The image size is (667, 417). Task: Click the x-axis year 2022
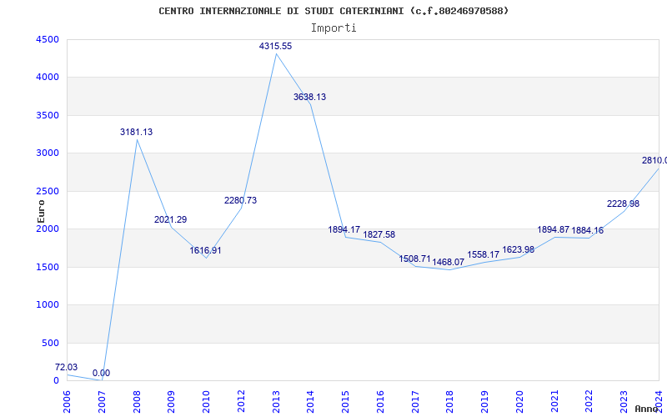589,402
